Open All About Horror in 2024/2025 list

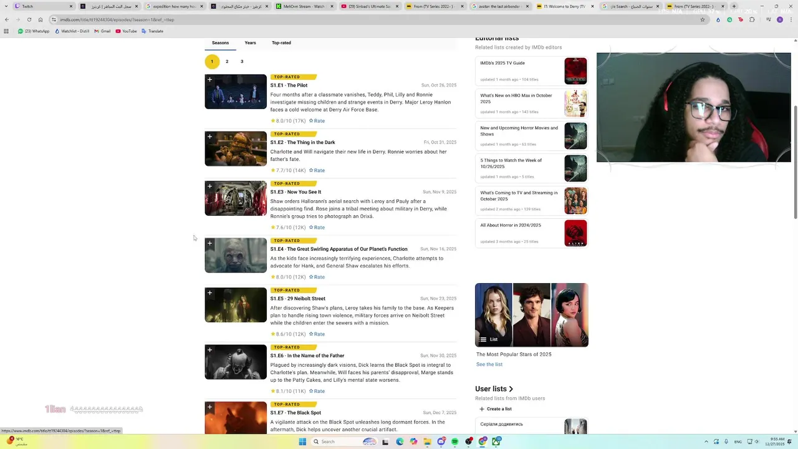coord(531,233)
